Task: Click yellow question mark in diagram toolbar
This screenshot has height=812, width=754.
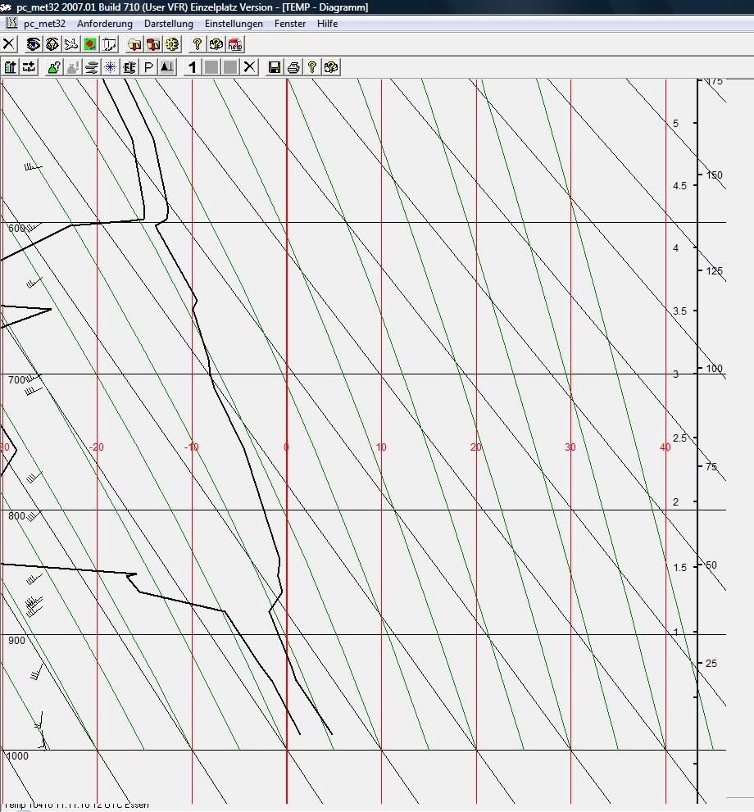Action: [x=312, y=67]
